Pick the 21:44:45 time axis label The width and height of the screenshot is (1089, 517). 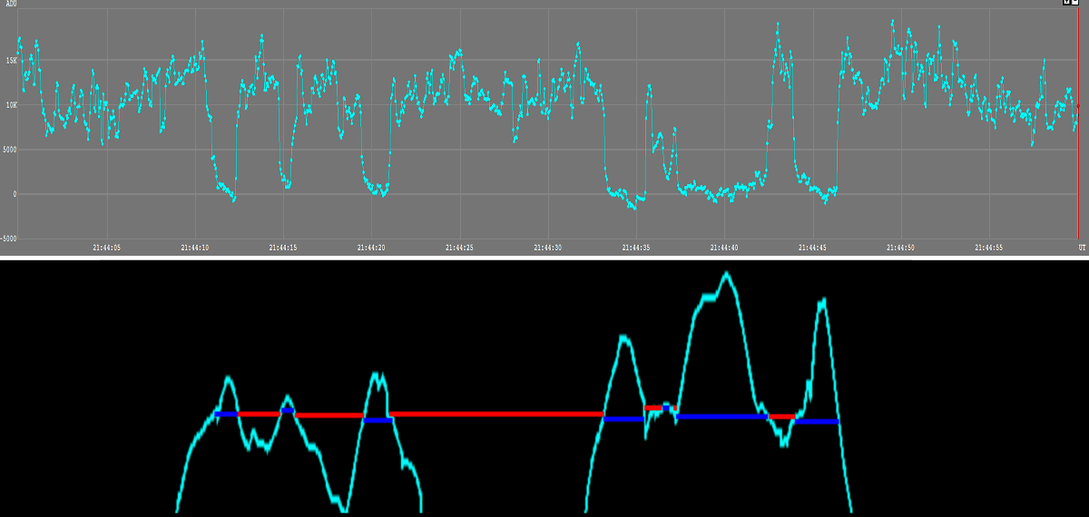pos(812,247)
